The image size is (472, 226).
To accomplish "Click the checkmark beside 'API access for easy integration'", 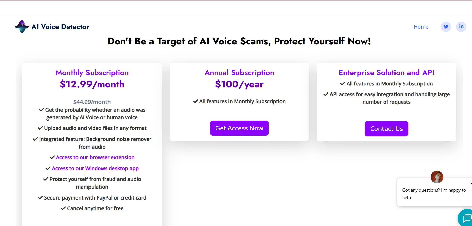I will pos(325,94).
